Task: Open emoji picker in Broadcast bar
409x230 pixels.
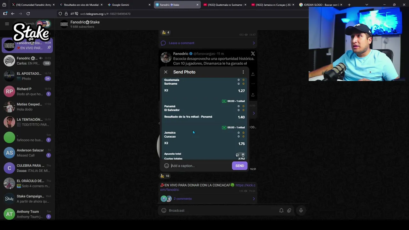Action: [164, 211]
